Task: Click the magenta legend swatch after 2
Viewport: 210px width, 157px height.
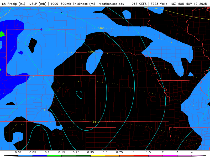Action: pyautogui.click(x=170, y=156)
